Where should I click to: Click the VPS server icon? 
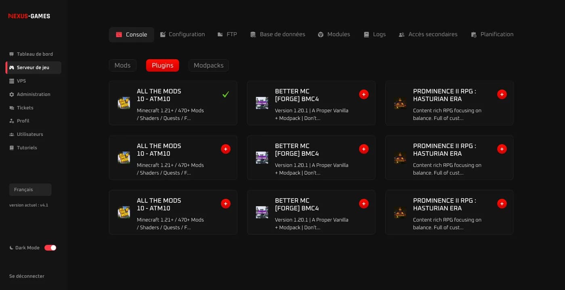(x=12, y=81)
